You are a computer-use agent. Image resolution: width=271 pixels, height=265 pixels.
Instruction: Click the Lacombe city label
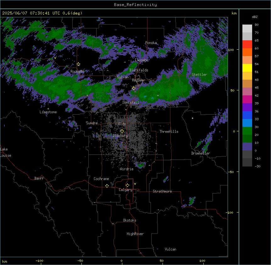click(x=141, y=60)
